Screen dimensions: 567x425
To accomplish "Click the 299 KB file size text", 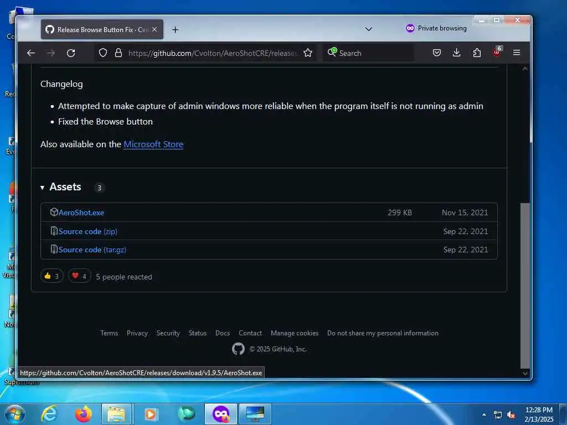I will 400,213.
